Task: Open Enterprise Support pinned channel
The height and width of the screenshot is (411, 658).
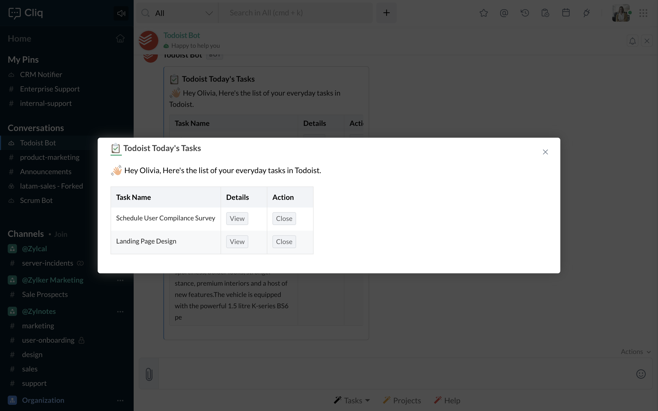Action: coord(50,89)
